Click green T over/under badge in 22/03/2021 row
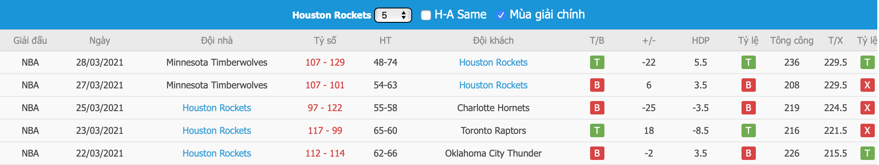This screenshot has height=165, width=879. click(867, 153)
